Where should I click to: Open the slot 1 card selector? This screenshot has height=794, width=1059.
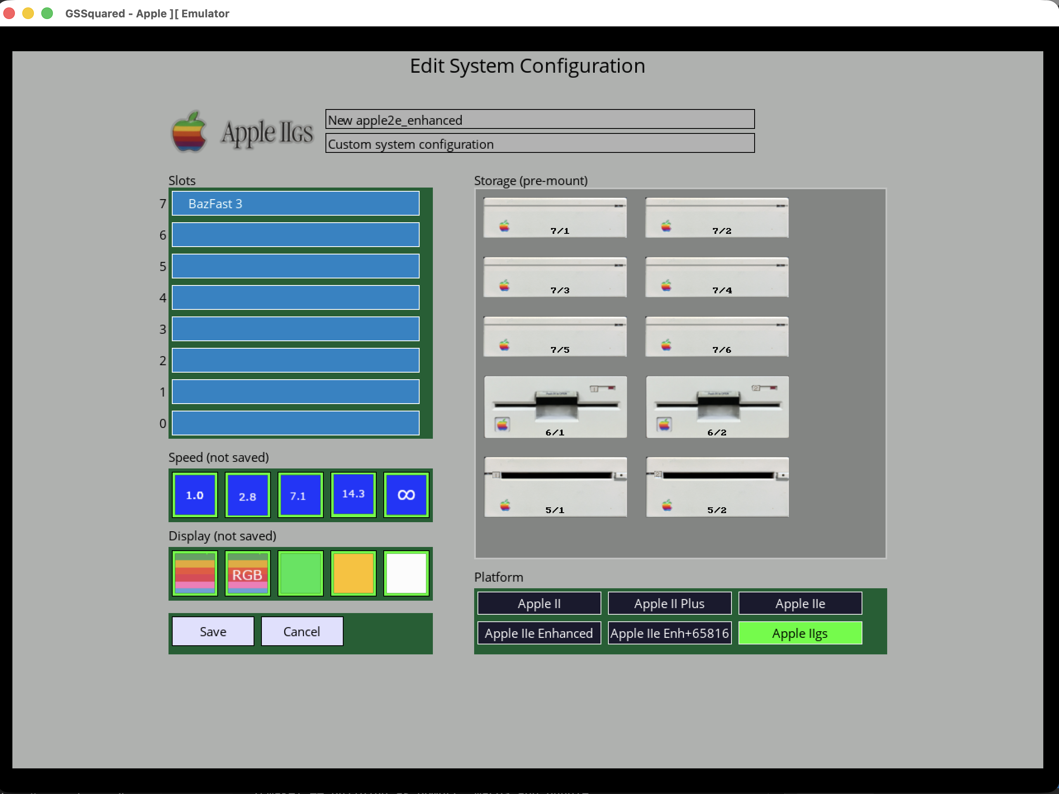coord(295,392)
